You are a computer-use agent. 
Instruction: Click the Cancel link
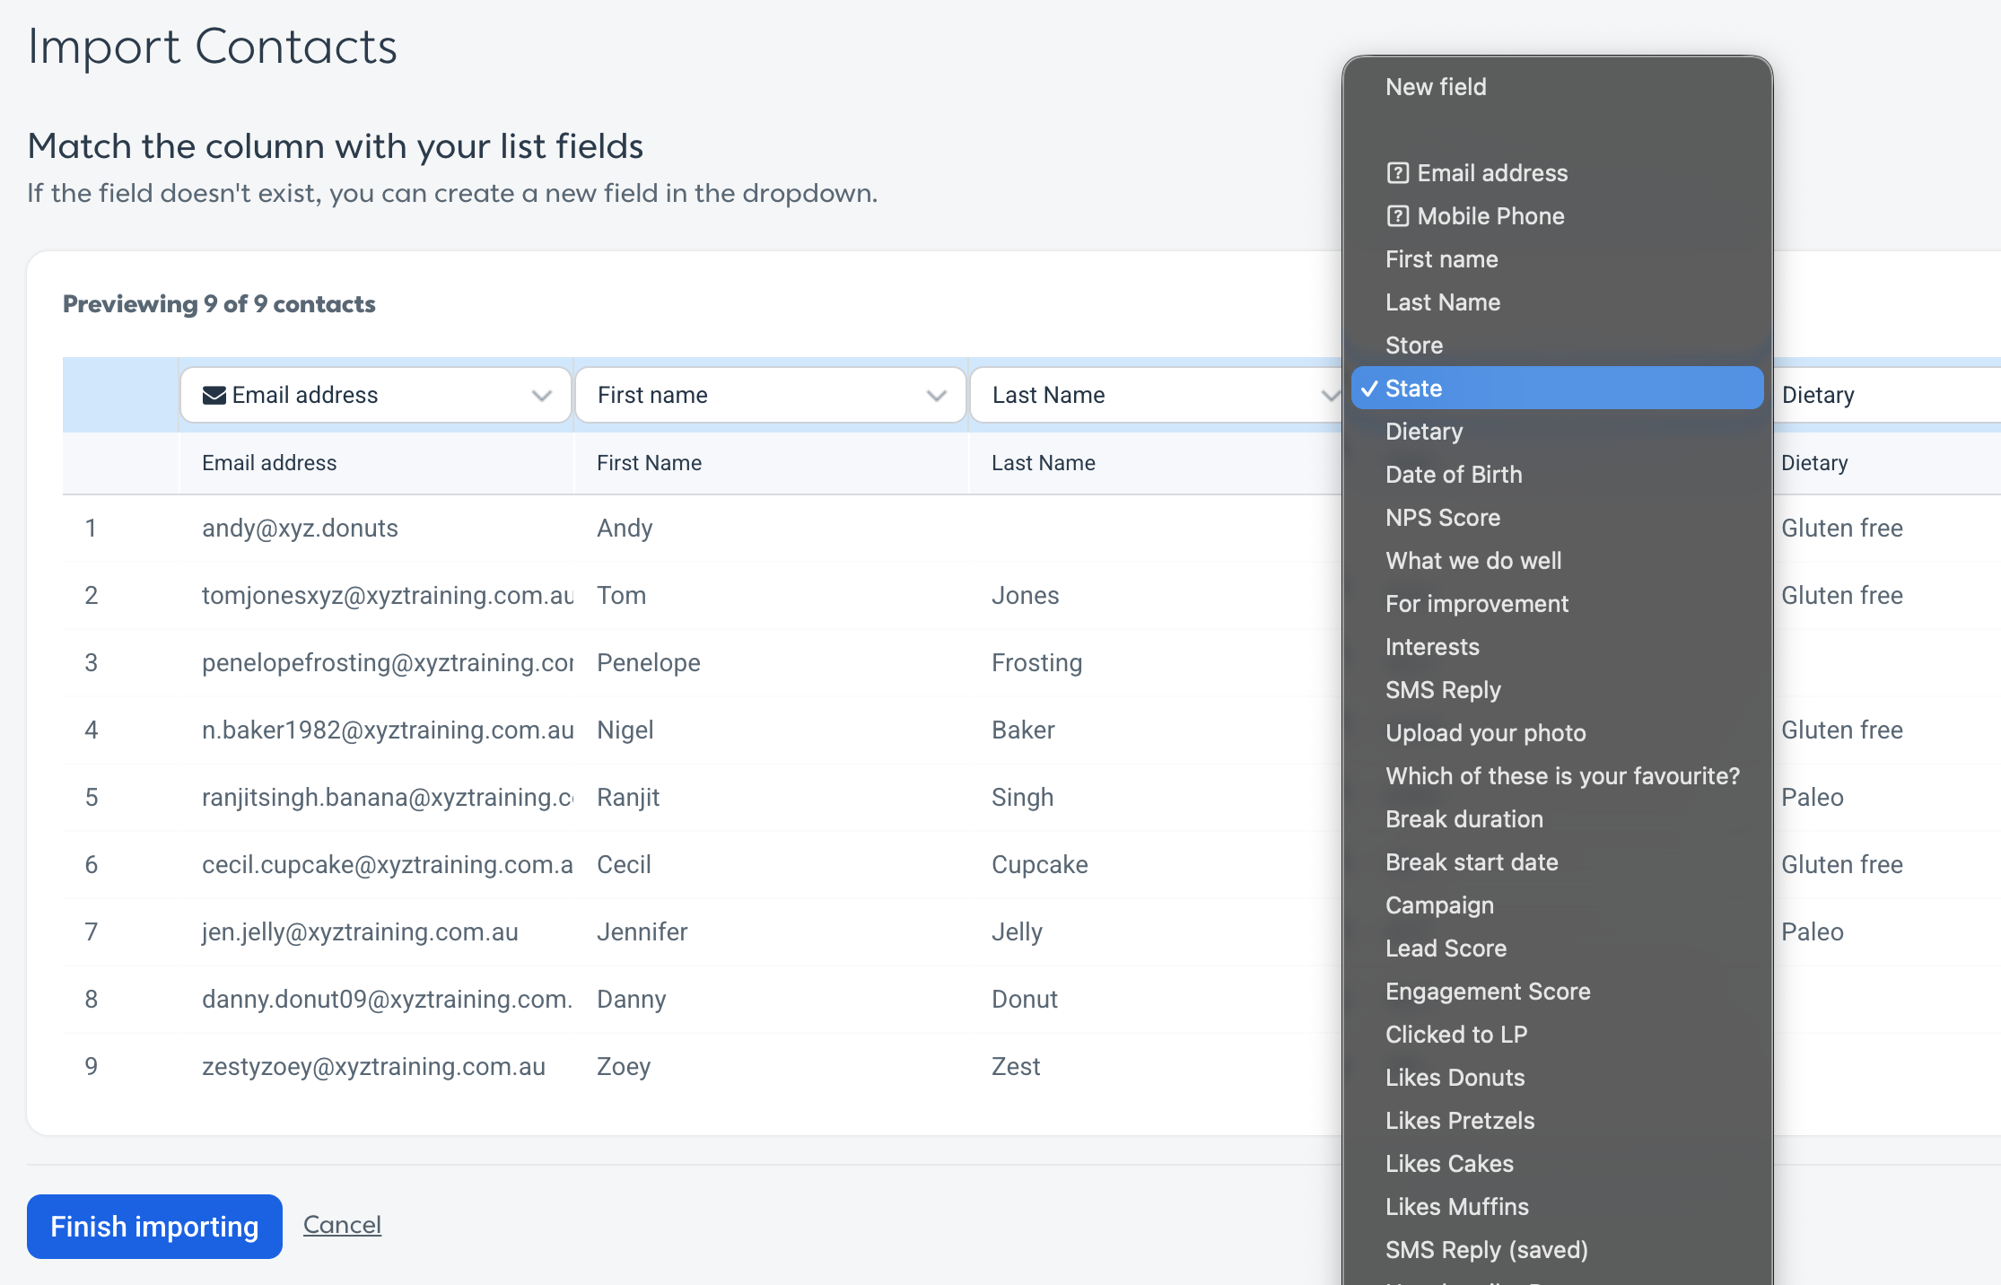point(342,1225)
